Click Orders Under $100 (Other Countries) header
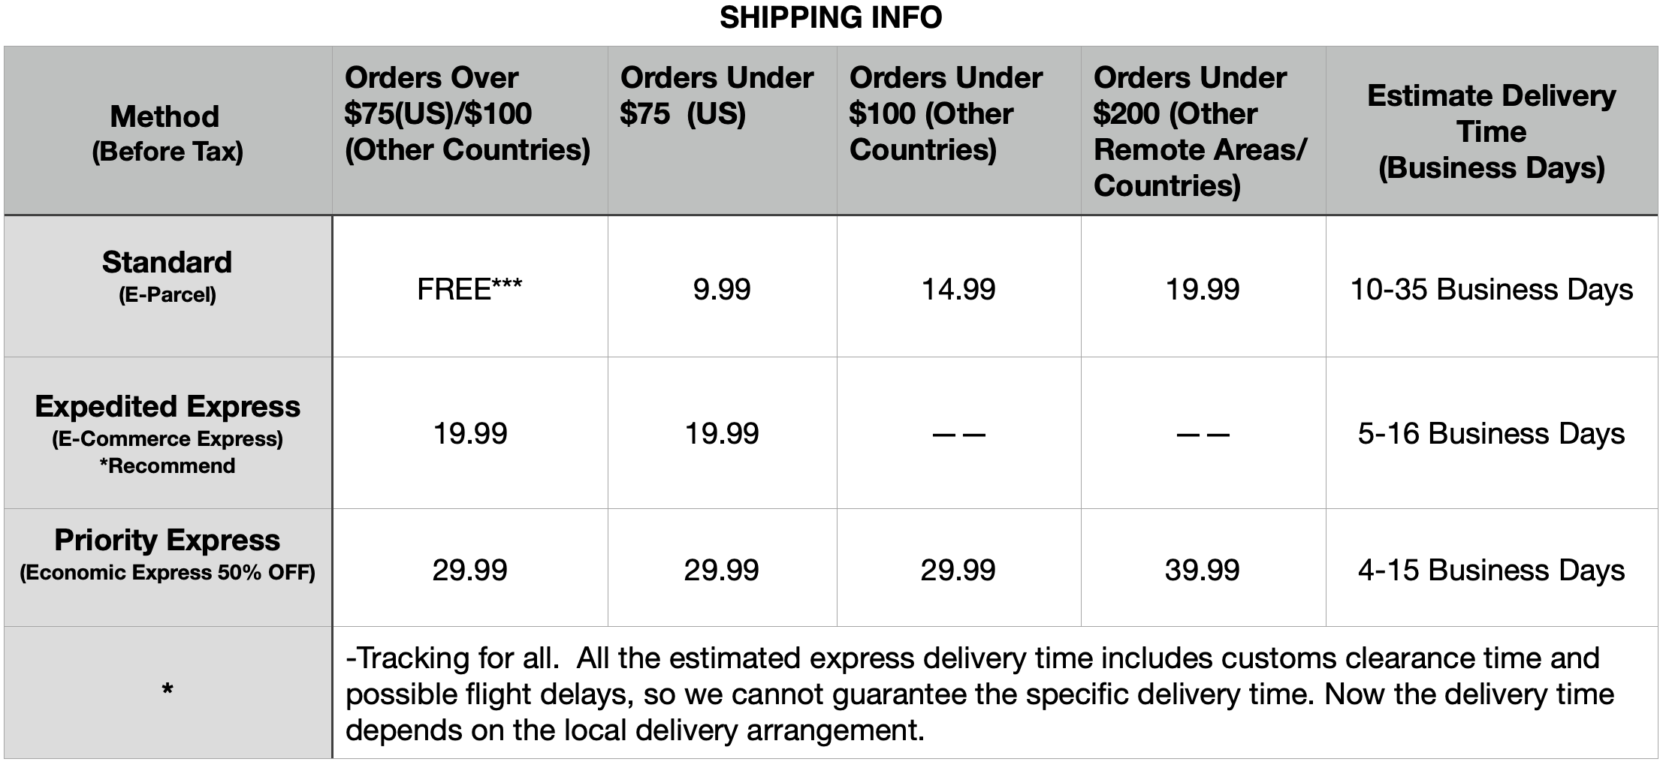This screenshot has width=1663, height=762. pos(946,113)
